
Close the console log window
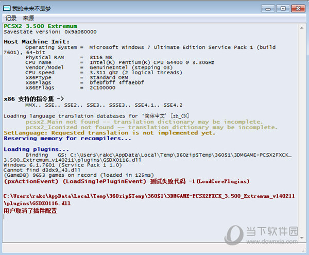[297, 8]
